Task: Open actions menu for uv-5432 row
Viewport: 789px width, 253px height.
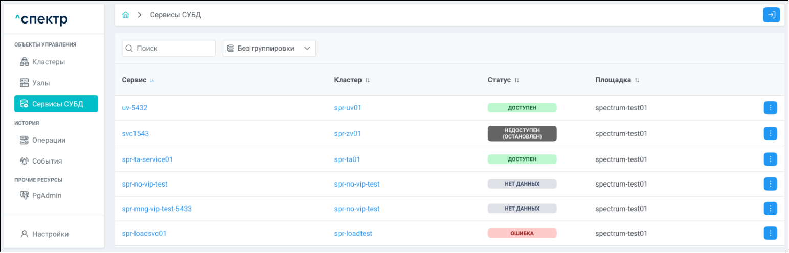Action: tap(770, 108)
